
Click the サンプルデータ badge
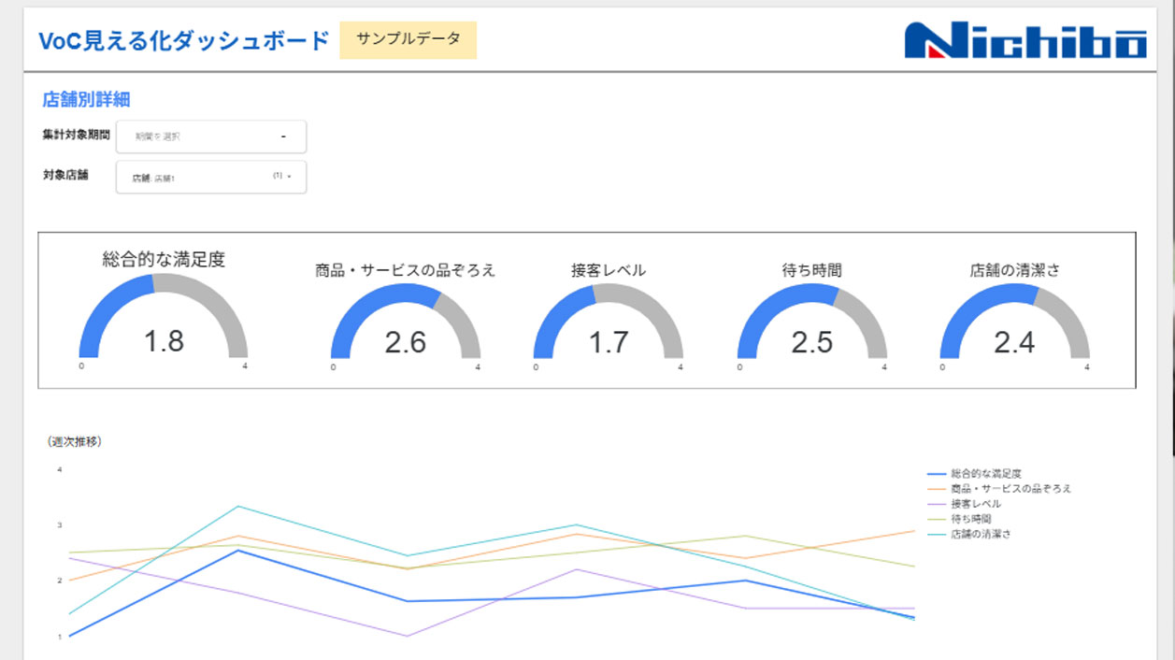[x=406, y=40]
